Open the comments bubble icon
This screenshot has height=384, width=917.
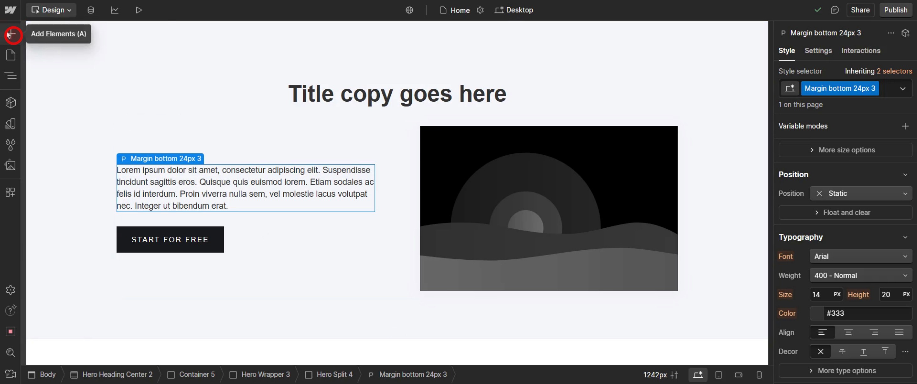(834, 10)
